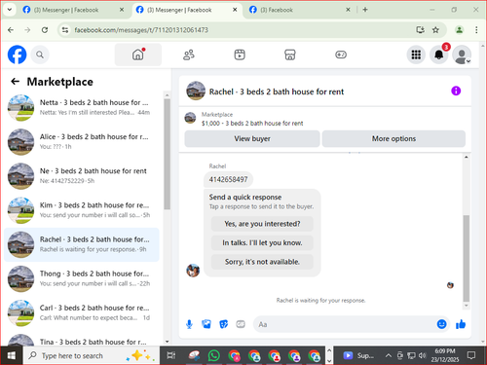Open Task View on the taskbar
487x365 pixels.
(x=171, y=356)
